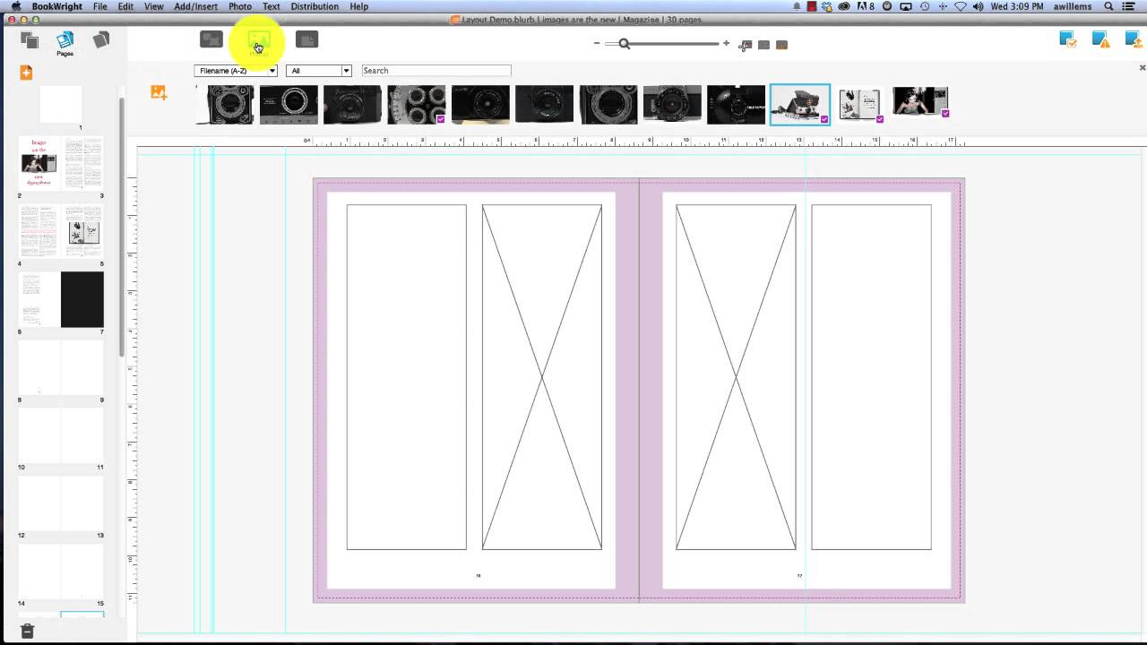Select pages 4-5 spread thumbnail
The width and height of the screenshot is (1147, 645).
(x=61, y=231)
